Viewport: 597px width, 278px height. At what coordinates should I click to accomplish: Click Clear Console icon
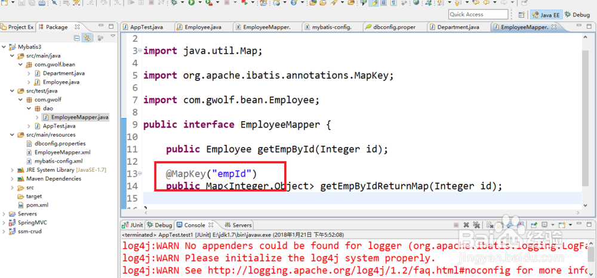click(x=490, y=225)
